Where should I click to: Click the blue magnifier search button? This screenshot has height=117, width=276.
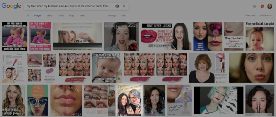[x=124, y=6]
